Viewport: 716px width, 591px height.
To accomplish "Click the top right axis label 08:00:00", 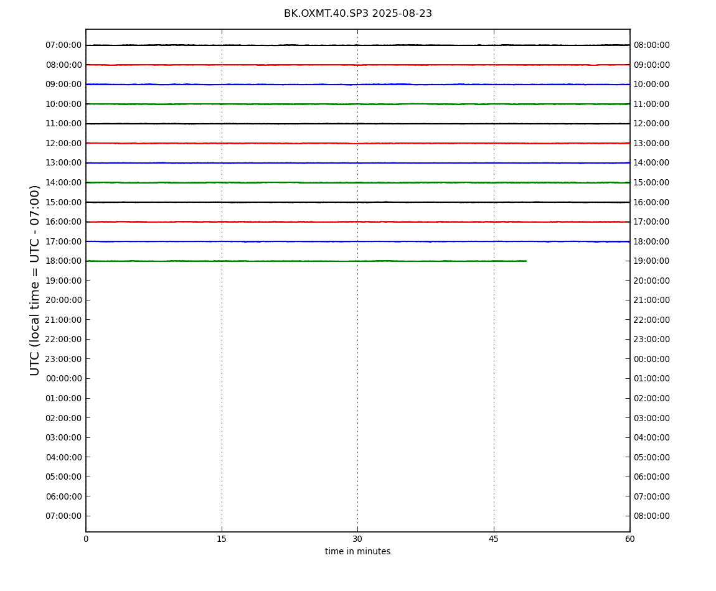I will tap(652, 45).
